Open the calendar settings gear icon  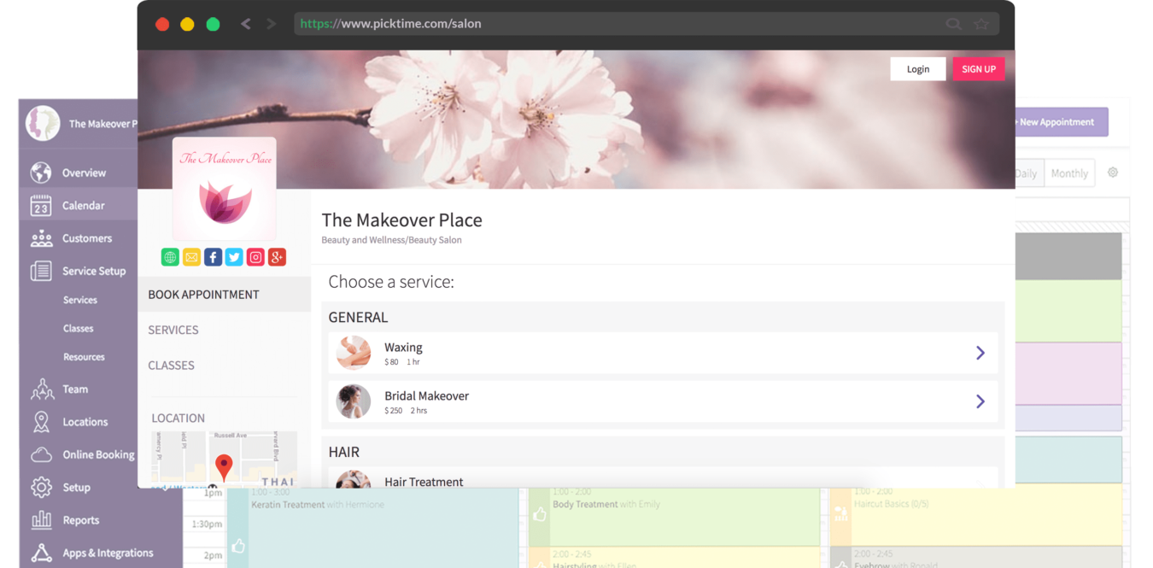tap(1113, 172)
